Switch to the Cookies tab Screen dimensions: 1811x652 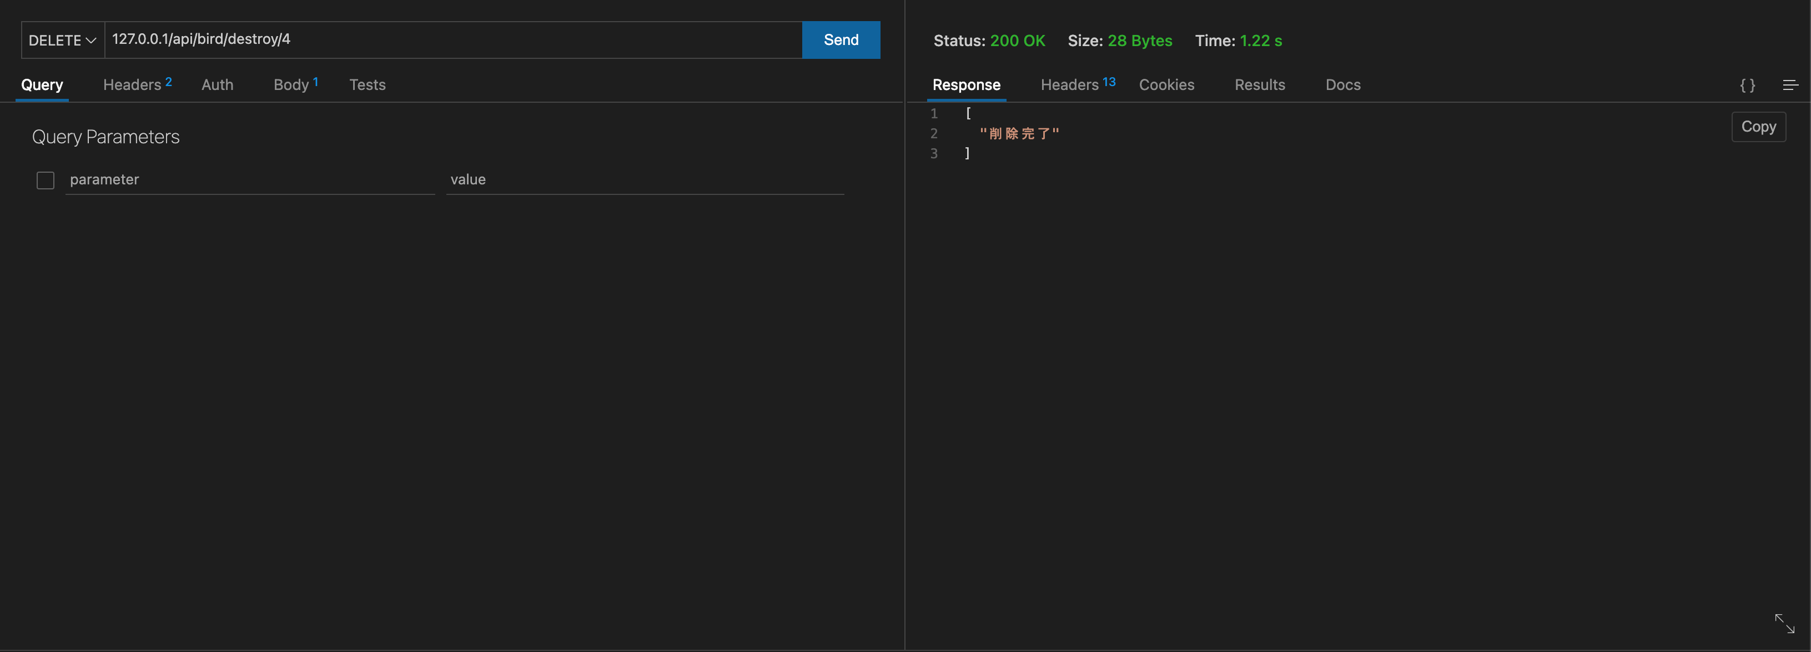1166,84
